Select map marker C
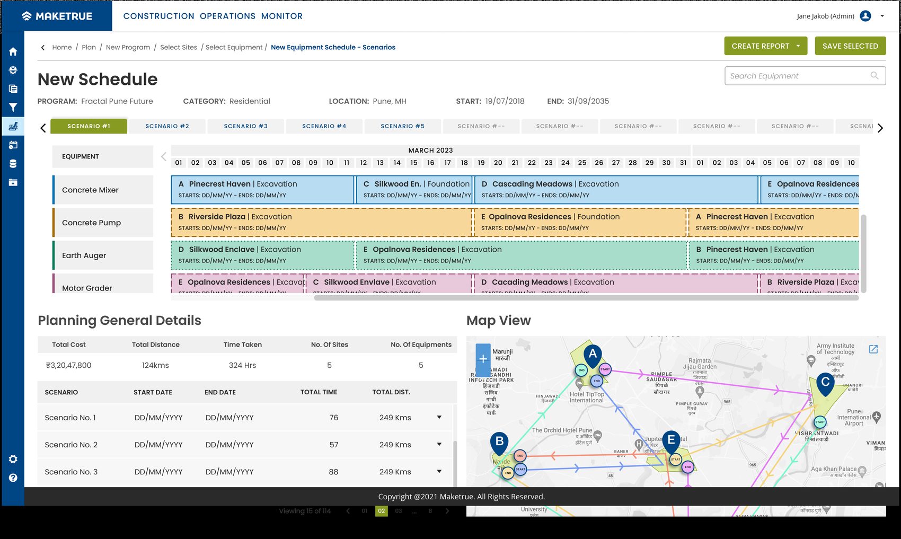This screenshot has width=901, height=539. click(x=825, y=384)
